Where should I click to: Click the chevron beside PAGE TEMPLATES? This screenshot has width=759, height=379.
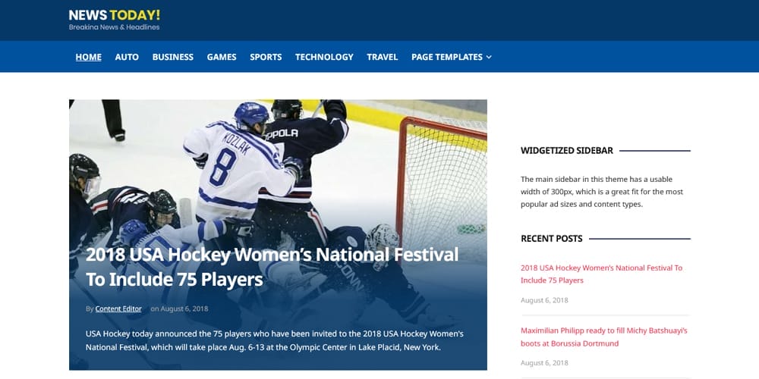(x=489, y=57)
